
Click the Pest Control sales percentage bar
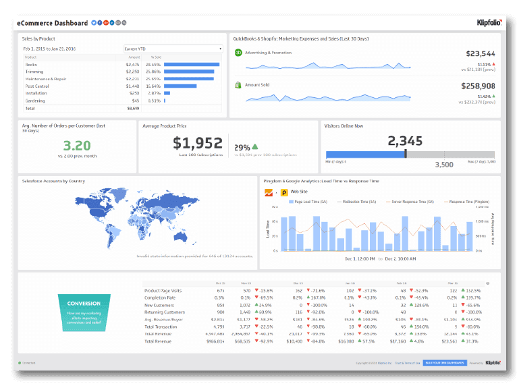(180, 86)
